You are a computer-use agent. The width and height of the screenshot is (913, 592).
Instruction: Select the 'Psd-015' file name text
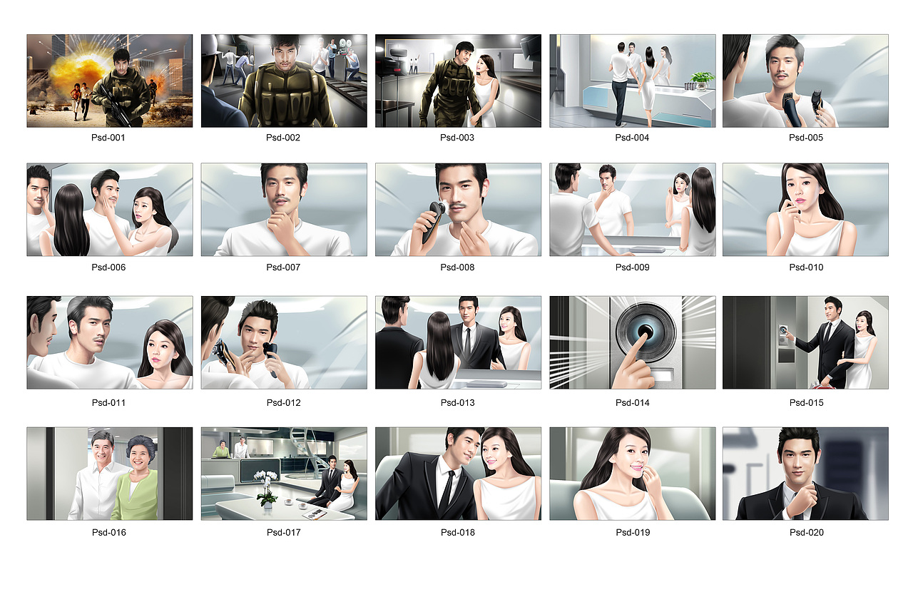[806, 403]
